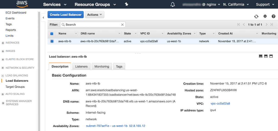Clear the search filter with the X icon
The height and width of the screenshot is (131, 278).
pyautogui.click(x=122, y=25)
